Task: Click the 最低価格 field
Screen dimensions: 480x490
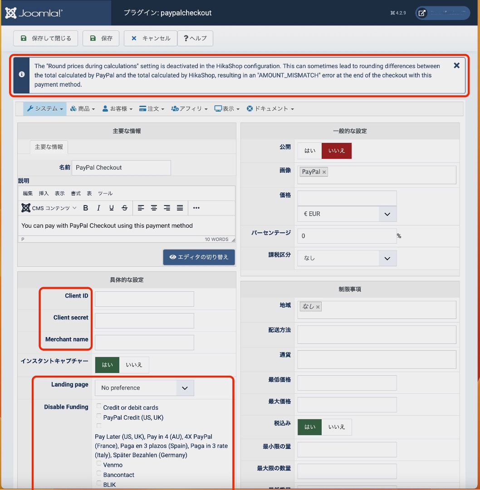Action: (x=347, y=383)
